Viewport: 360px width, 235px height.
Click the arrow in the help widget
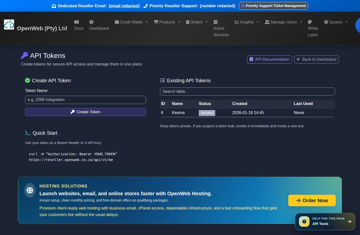(349, 221)
